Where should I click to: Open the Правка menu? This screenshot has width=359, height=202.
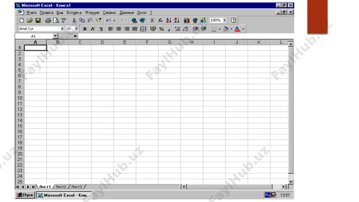coord(46,13)
